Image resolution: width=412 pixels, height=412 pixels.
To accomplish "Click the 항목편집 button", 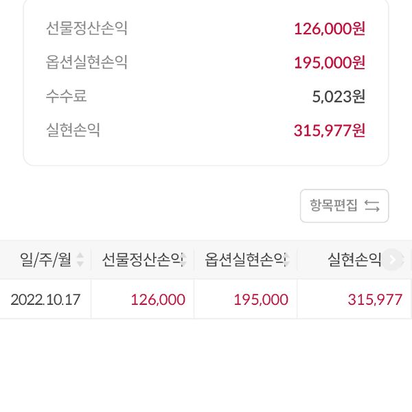I will pyautogui.click(x=344, y=205).
